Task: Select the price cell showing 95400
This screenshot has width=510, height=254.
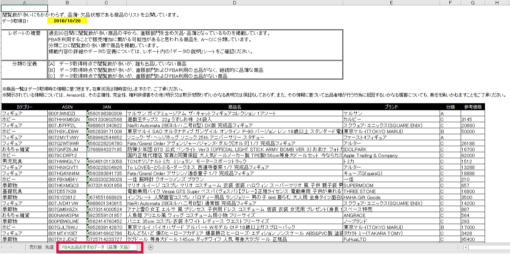Action: pos(473,239)
